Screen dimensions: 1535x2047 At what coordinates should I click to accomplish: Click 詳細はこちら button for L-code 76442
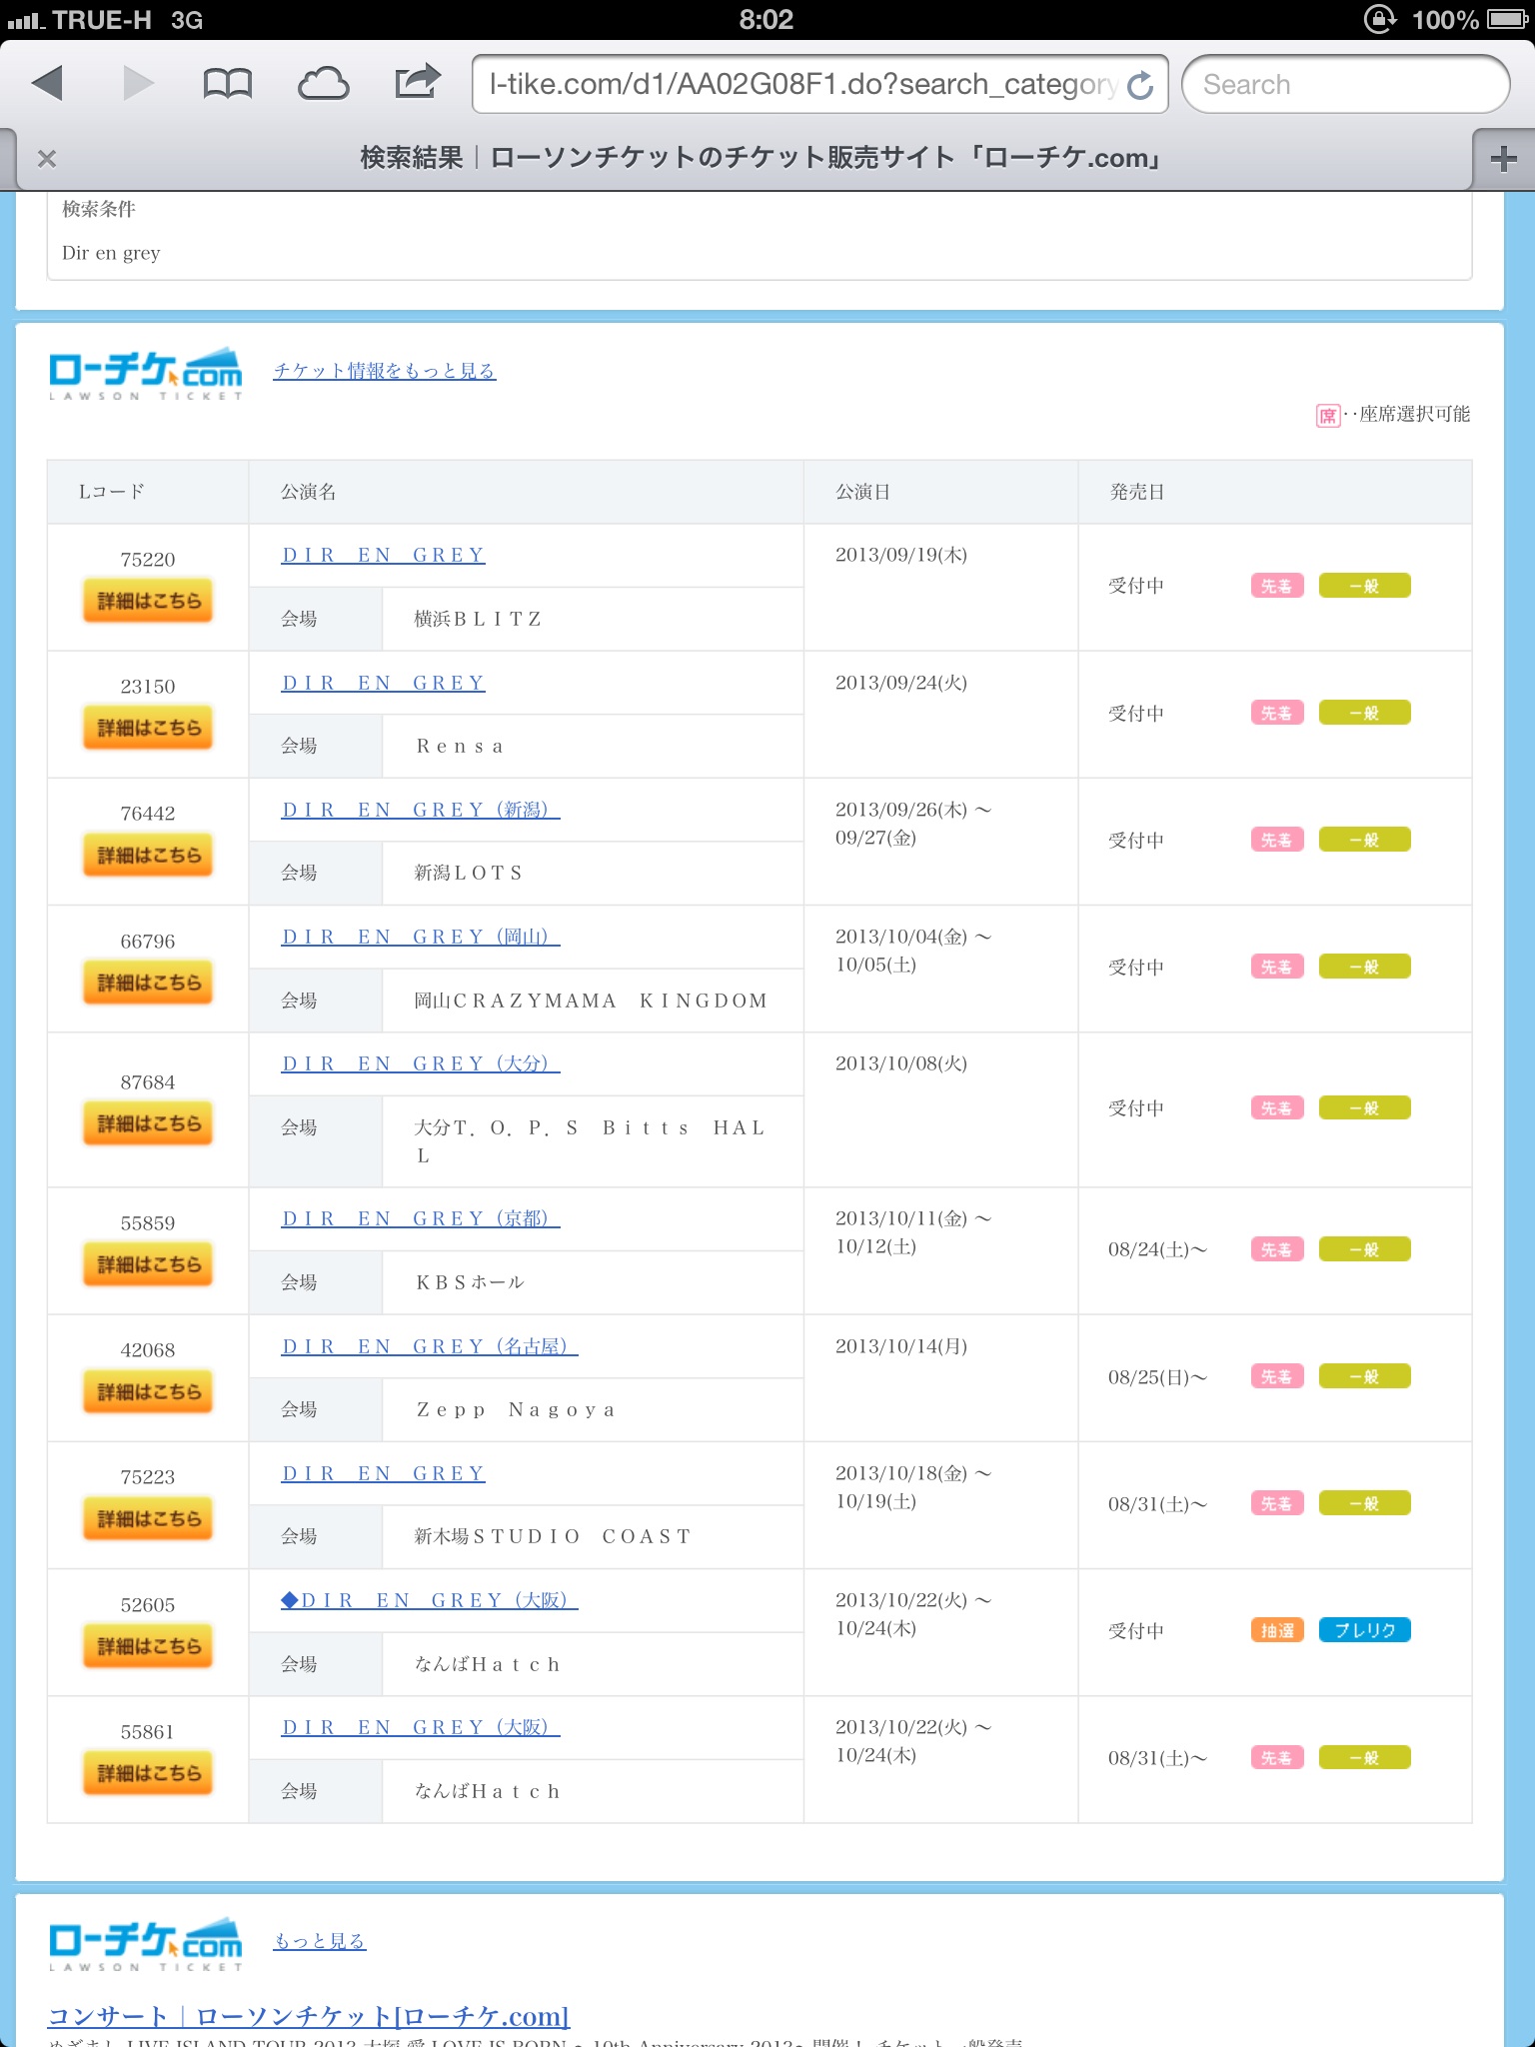click(x=148, y=856)
